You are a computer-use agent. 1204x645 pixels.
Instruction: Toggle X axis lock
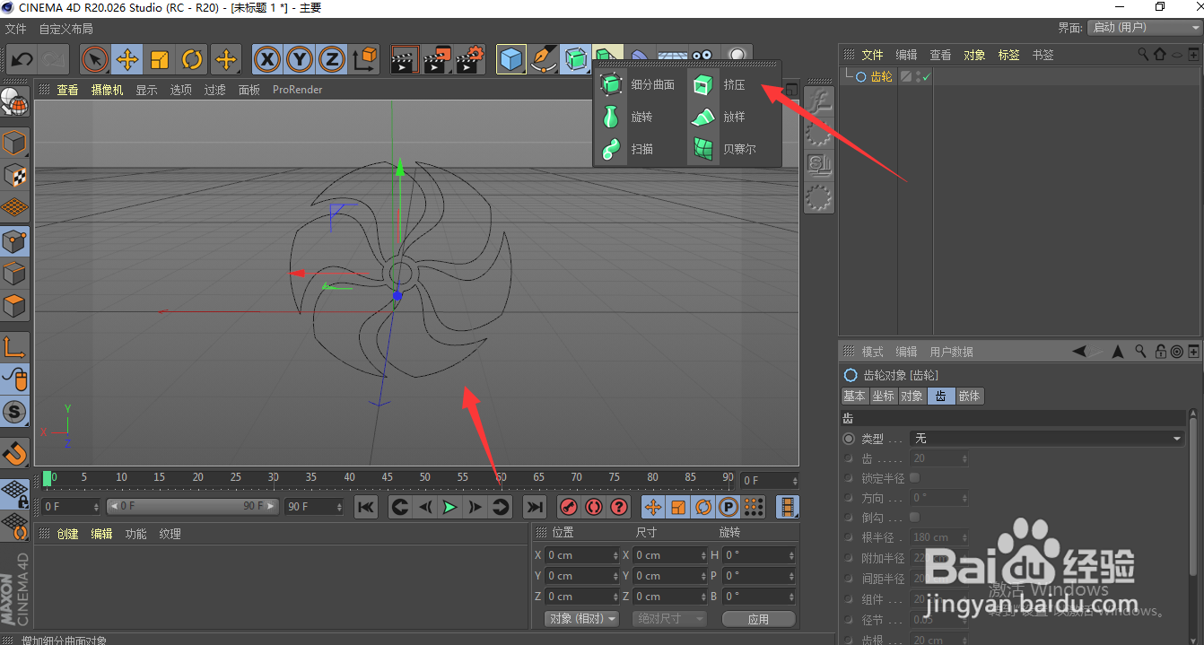(266, 60)
